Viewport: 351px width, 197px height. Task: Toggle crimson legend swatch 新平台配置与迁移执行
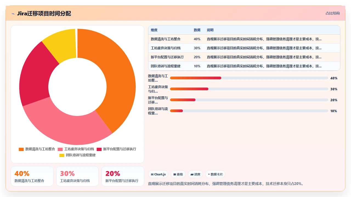coord(99,149)
